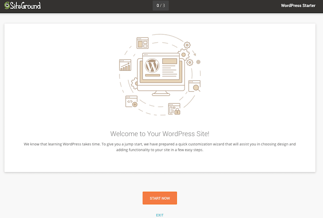Open the SiteGround logo
323x218 pixels.
pyautogui.click(x=23, y=6)
